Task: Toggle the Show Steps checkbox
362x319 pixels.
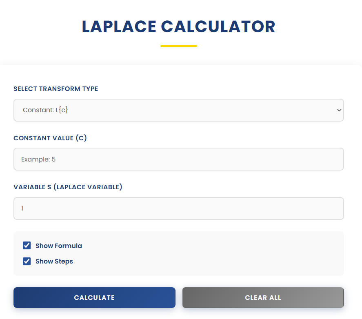Action: coord(27,261)
